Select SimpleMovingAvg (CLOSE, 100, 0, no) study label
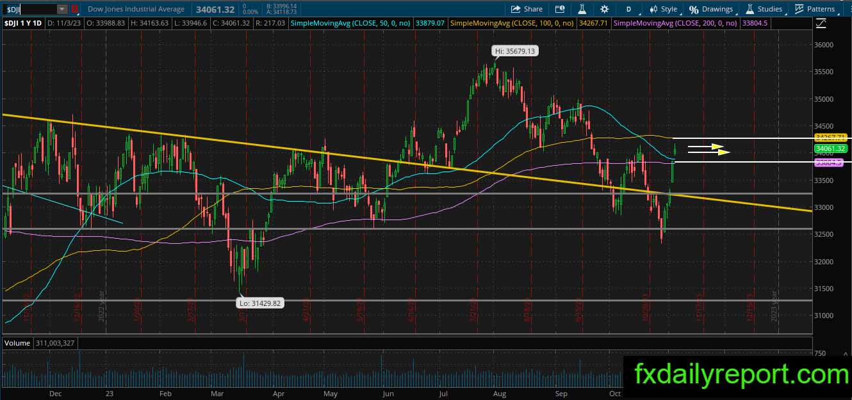852x400 pixels. coord(512,23)
